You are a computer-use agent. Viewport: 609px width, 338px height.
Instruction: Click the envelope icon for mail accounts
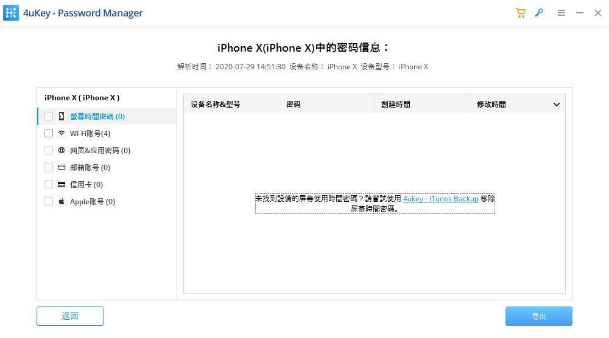click(x=62, y=167)
